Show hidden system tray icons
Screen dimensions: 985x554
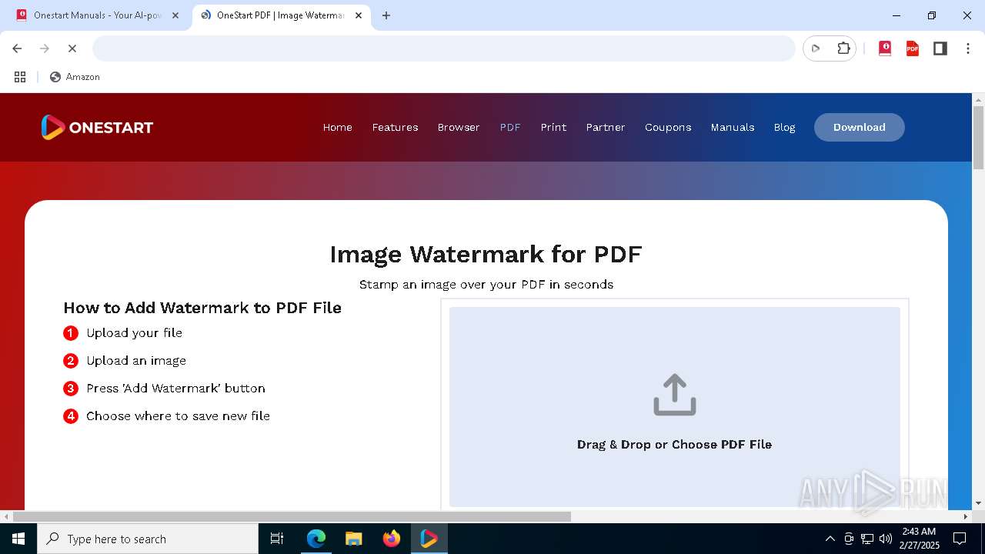830,539
